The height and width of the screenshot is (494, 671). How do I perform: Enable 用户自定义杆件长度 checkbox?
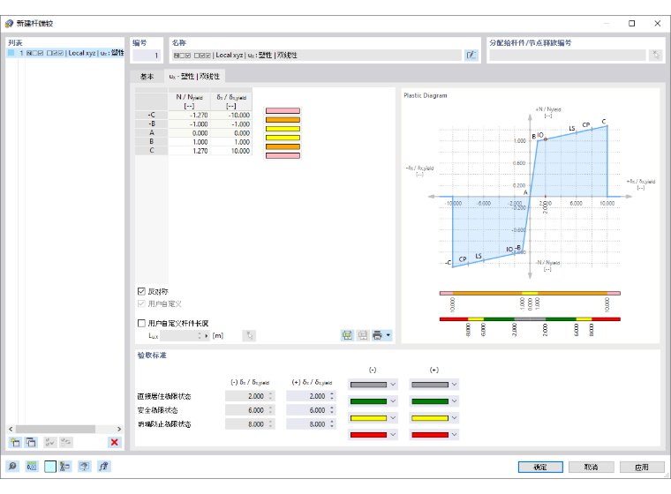point(141,323)
